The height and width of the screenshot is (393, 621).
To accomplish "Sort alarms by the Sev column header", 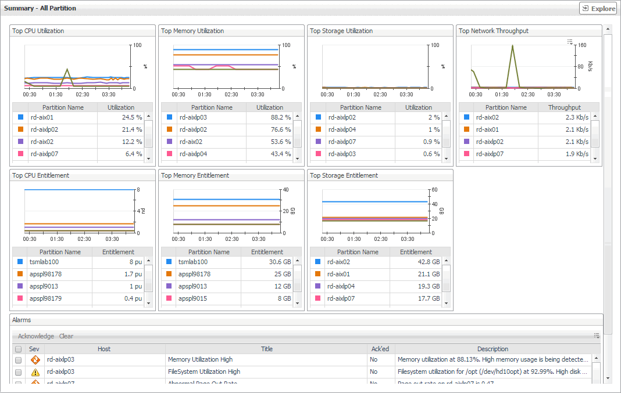I will 34,349.
